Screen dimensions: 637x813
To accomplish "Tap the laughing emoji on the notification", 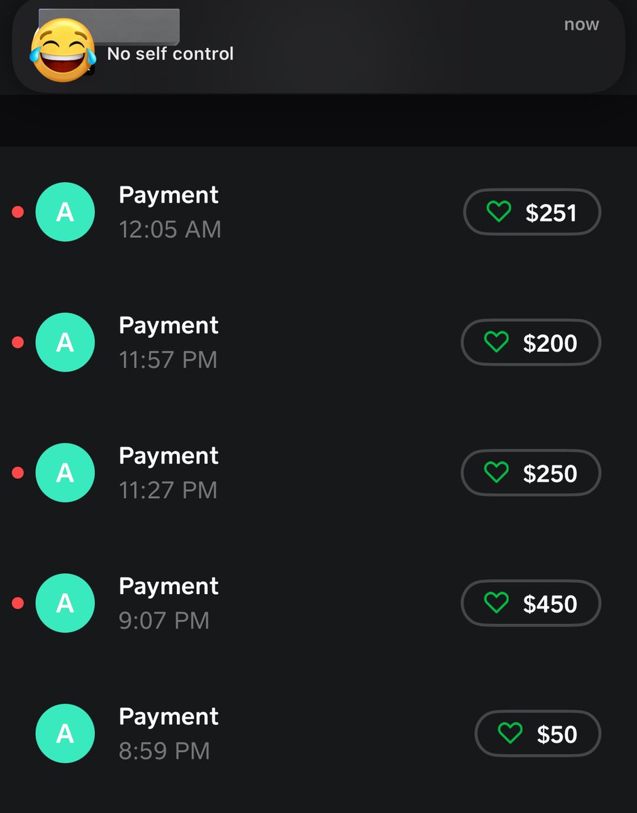I will point(63,50).
